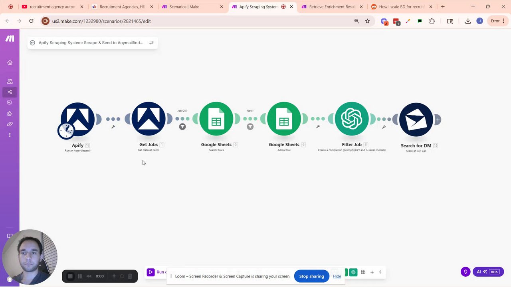Open the 'New?' filter funnel icon
The height and width of the screenshot is (287, 511).
(x=250, y=127)
